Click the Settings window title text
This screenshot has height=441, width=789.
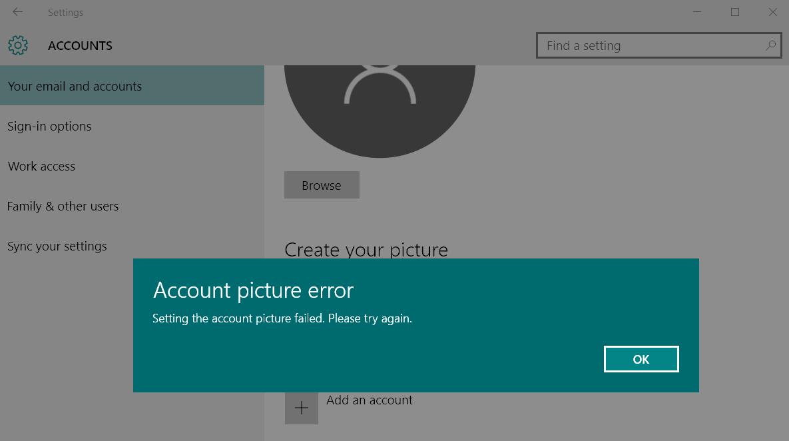65,13
